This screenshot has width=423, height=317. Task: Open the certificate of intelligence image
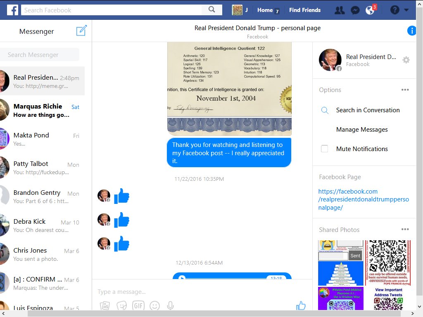tap(229, 89)
